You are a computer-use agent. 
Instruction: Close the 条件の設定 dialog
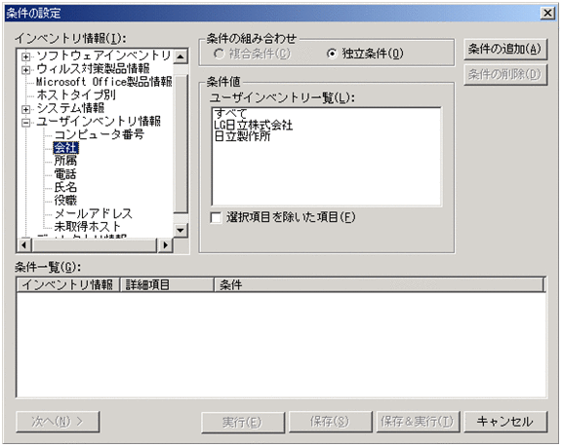coord(547,14)
